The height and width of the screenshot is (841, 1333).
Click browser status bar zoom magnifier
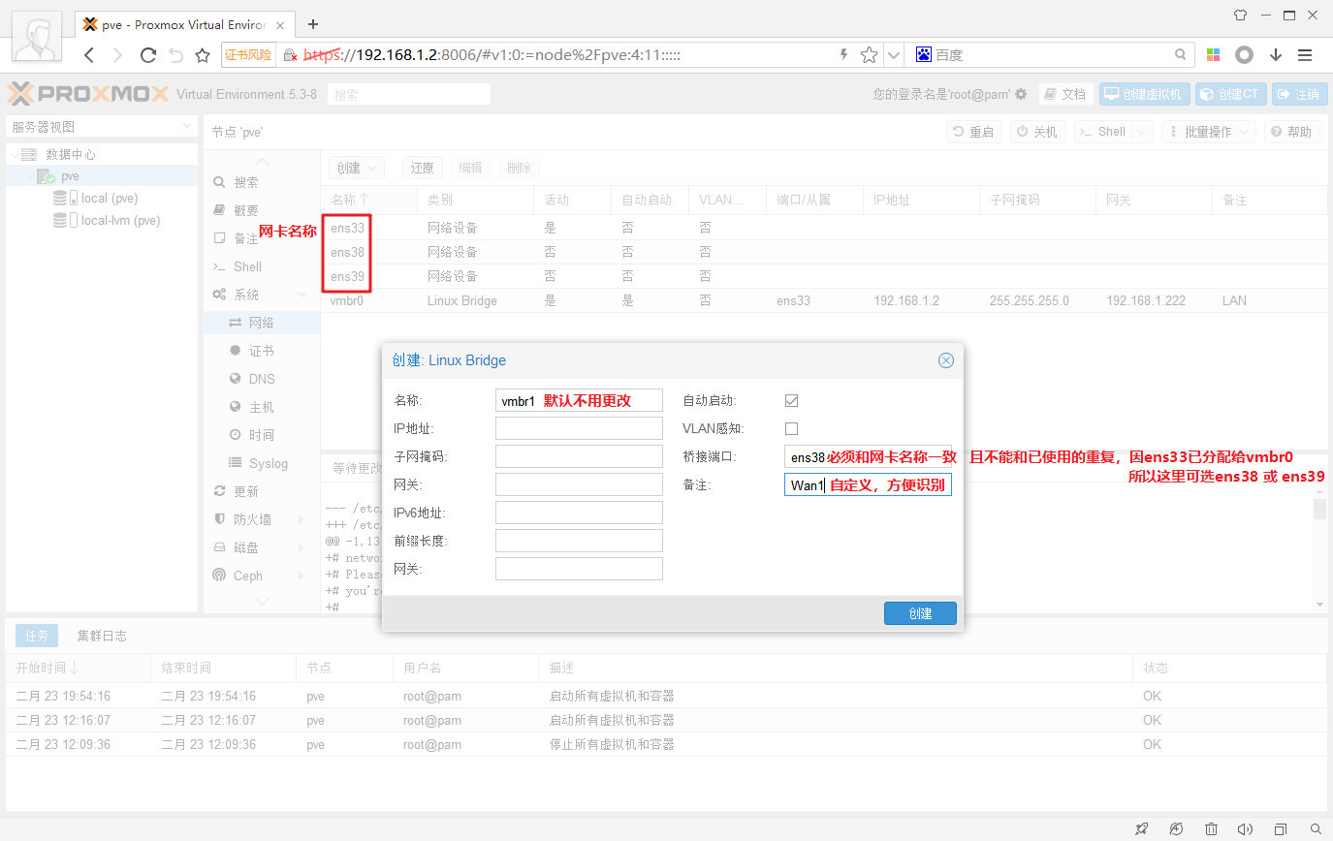click(x=1316, y=829)
